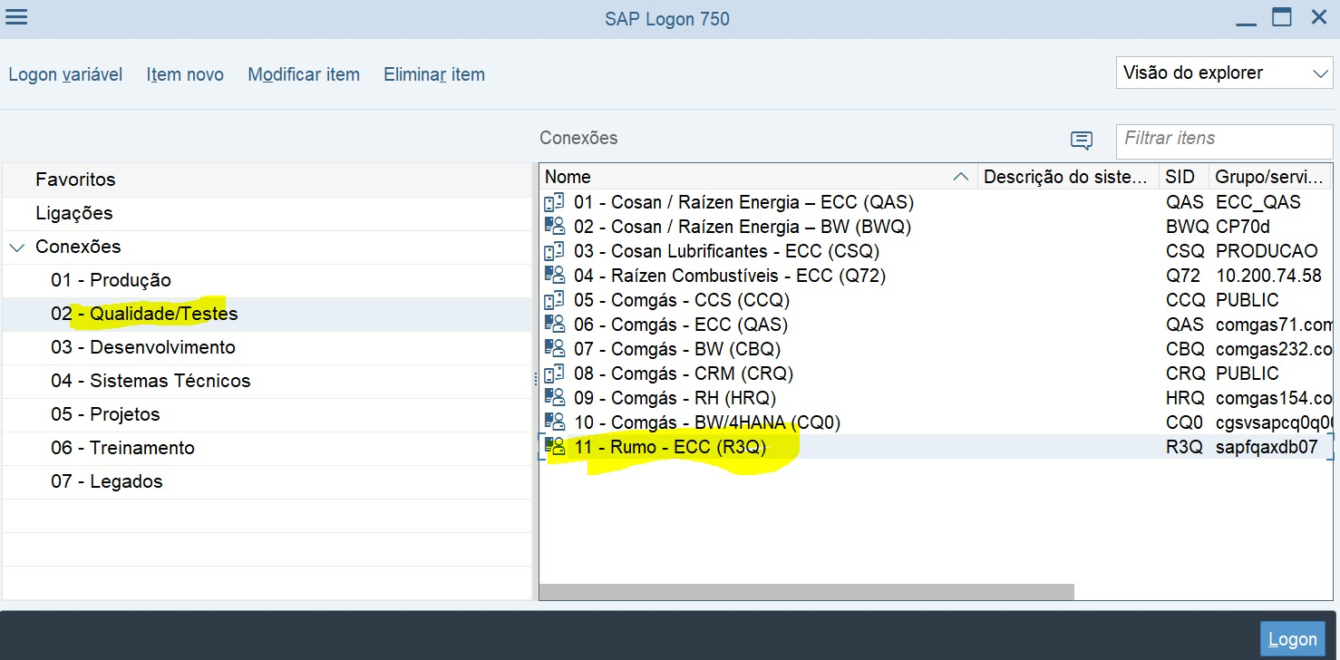
Task: Click the horizontal scrollbar of connections list
Action: [x=807, y=592]
